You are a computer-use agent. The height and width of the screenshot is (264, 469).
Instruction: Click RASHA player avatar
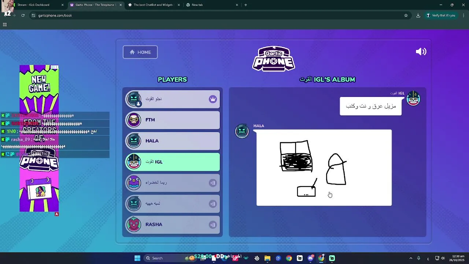[134, 224]
